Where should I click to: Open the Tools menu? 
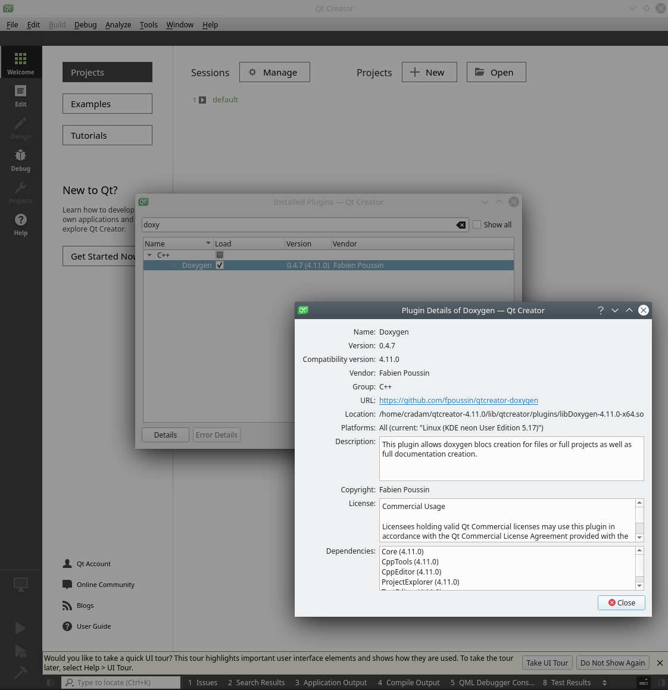(148, 24)
